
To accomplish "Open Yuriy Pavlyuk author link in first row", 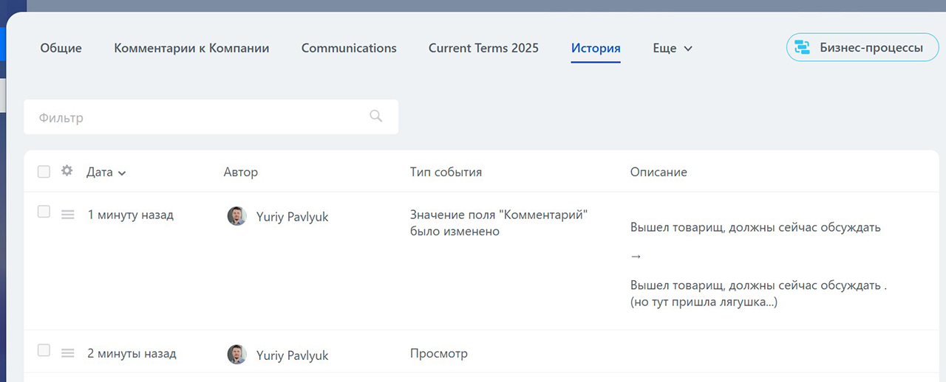I will 292,217.
